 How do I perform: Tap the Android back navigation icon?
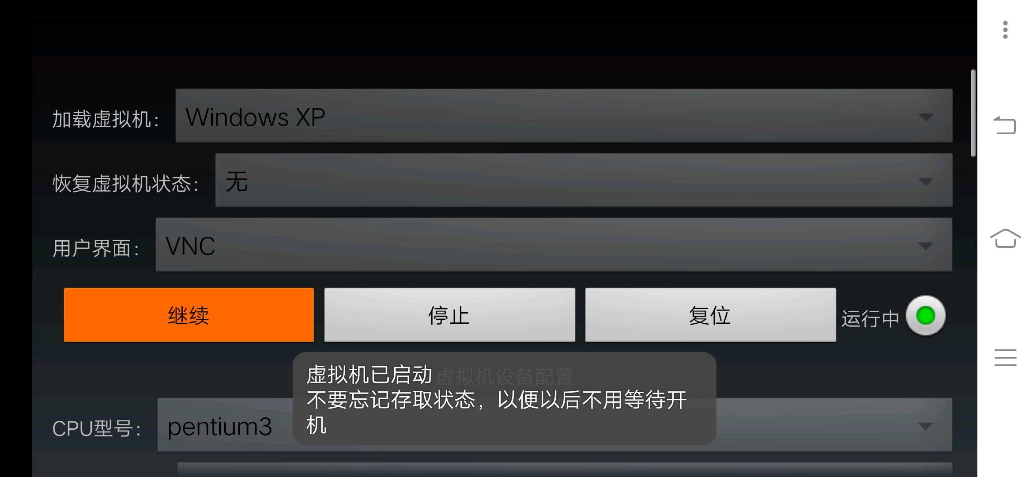click(x=1005, y=125)
